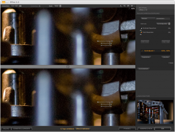Select the hand pan tool in toolbar
Image resolution: width=175 pixels, height=132 pixels.
[x=128, y=6]
